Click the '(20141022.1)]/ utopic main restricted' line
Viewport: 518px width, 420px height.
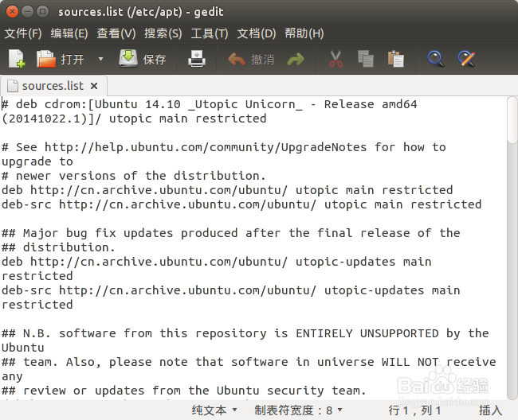coord(134,119)
